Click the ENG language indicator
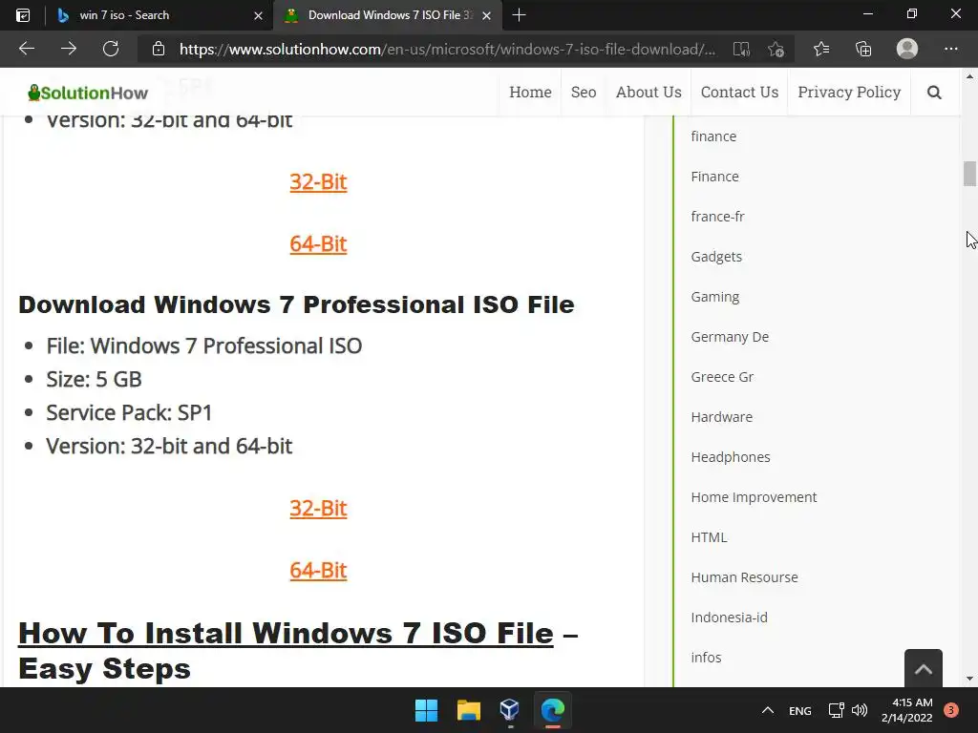Viewport: 978px width, 733px height. point(800,710)
